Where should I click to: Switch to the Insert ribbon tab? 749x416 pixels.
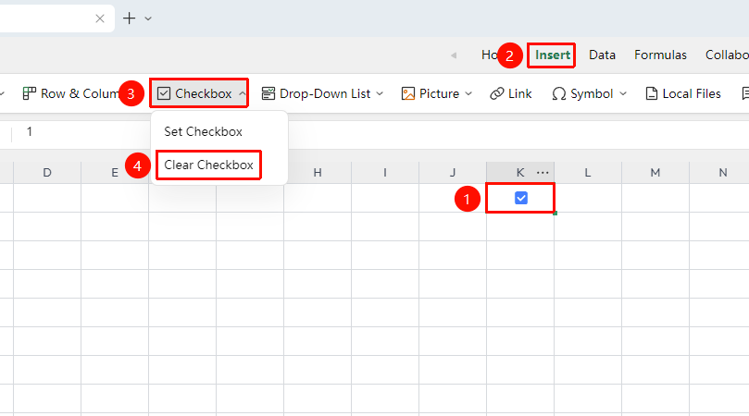[x=552, y=55]
